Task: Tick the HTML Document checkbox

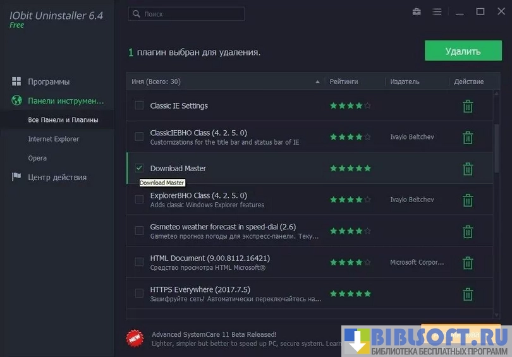Action: [139, 262]
